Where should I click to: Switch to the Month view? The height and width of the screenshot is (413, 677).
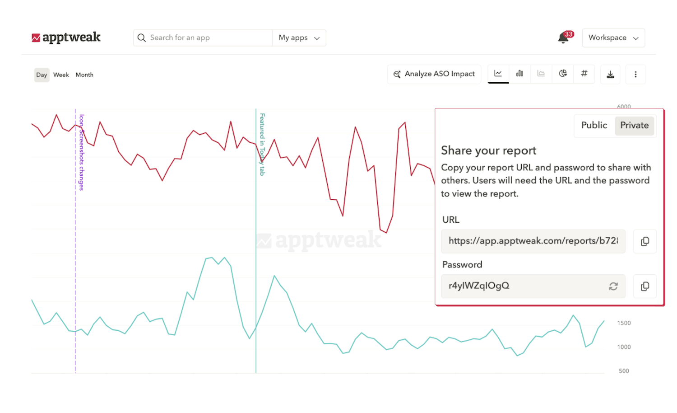84,75
